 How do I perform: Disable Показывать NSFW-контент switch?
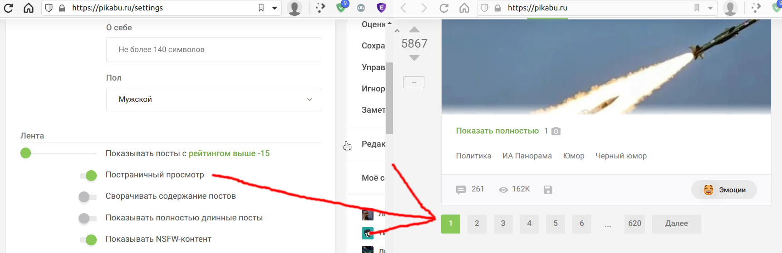pyautogui.click(x=88, y=239)
